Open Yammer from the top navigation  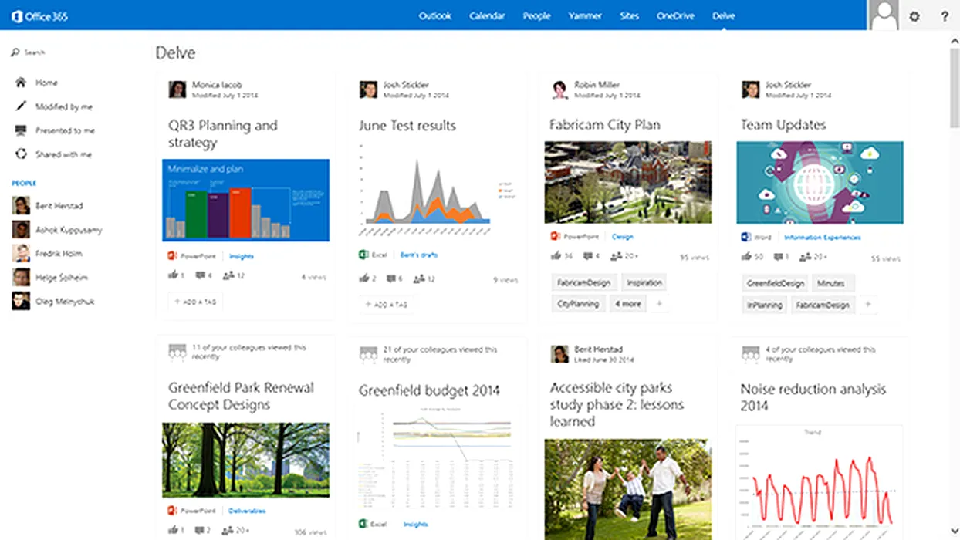pos(585,15)
